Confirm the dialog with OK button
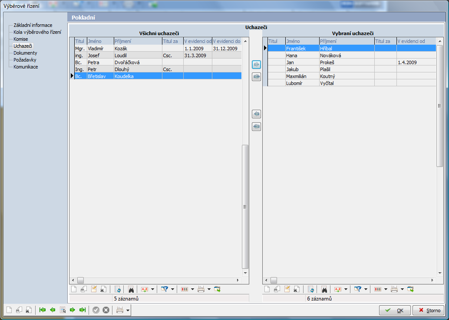The height and width of the screenshot is (320, 449). 395,310
